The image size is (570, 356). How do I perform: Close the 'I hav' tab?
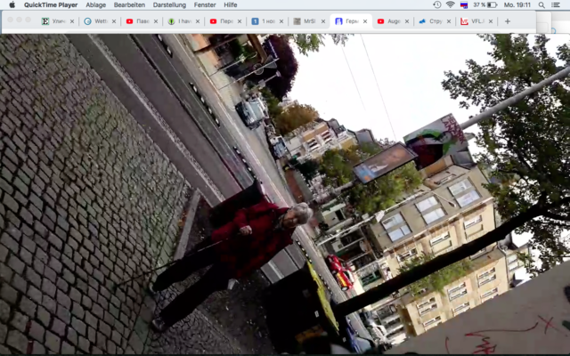[x=198, y=21]
